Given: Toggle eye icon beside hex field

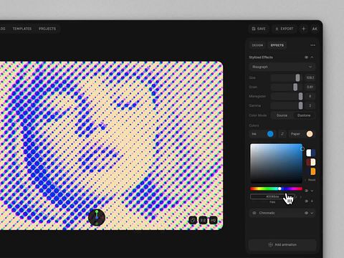Looking at the screenshot, I should [x=307, y=201].
